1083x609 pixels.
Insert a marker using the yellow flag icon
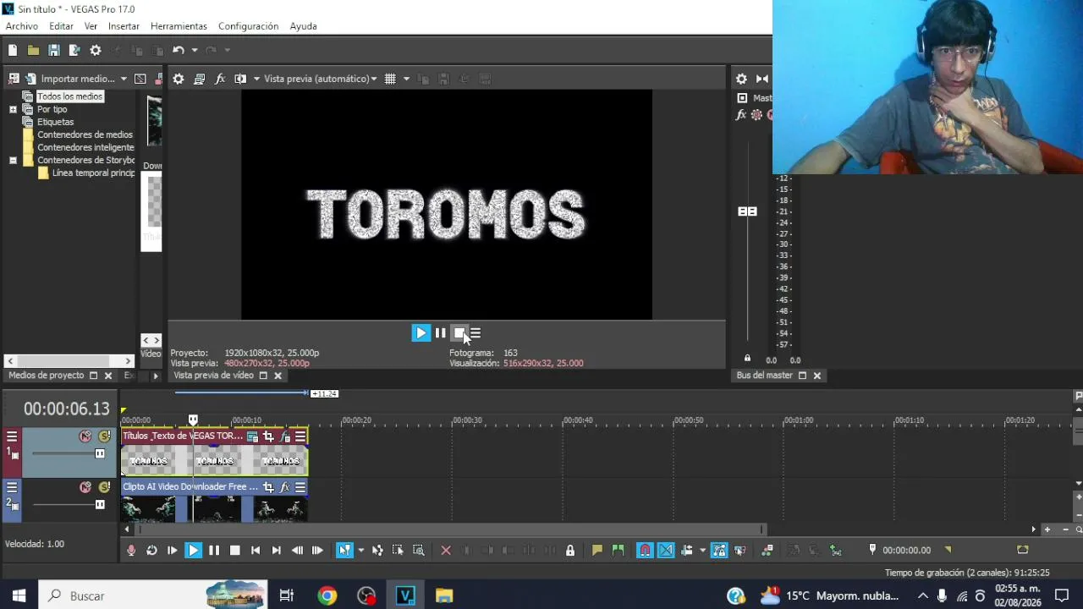(597, 551)
